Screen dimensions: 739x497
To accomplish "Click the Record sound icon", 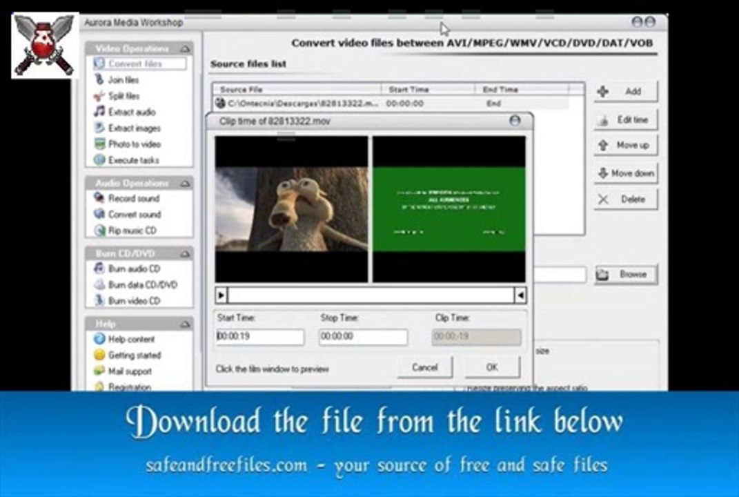I will click(x=99, y=197).
